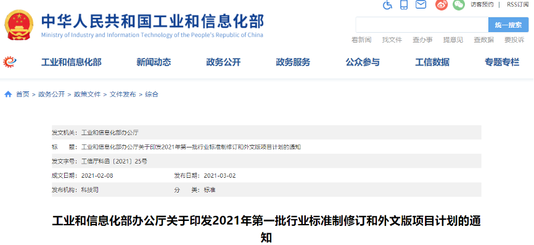Select 查办事 search shortcut
The image size is (534, 245).
pyautogui.click(x=422, y=40)
